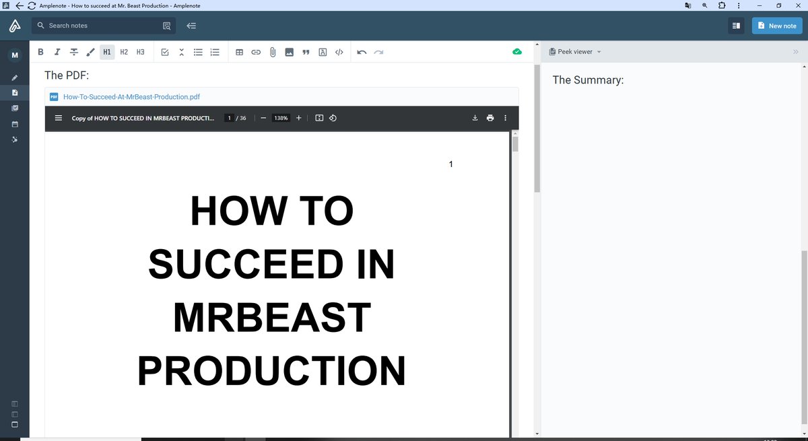Insert an image into the note
The width and height of the screenshot is (808, 441).
click(x=290, y=52)
